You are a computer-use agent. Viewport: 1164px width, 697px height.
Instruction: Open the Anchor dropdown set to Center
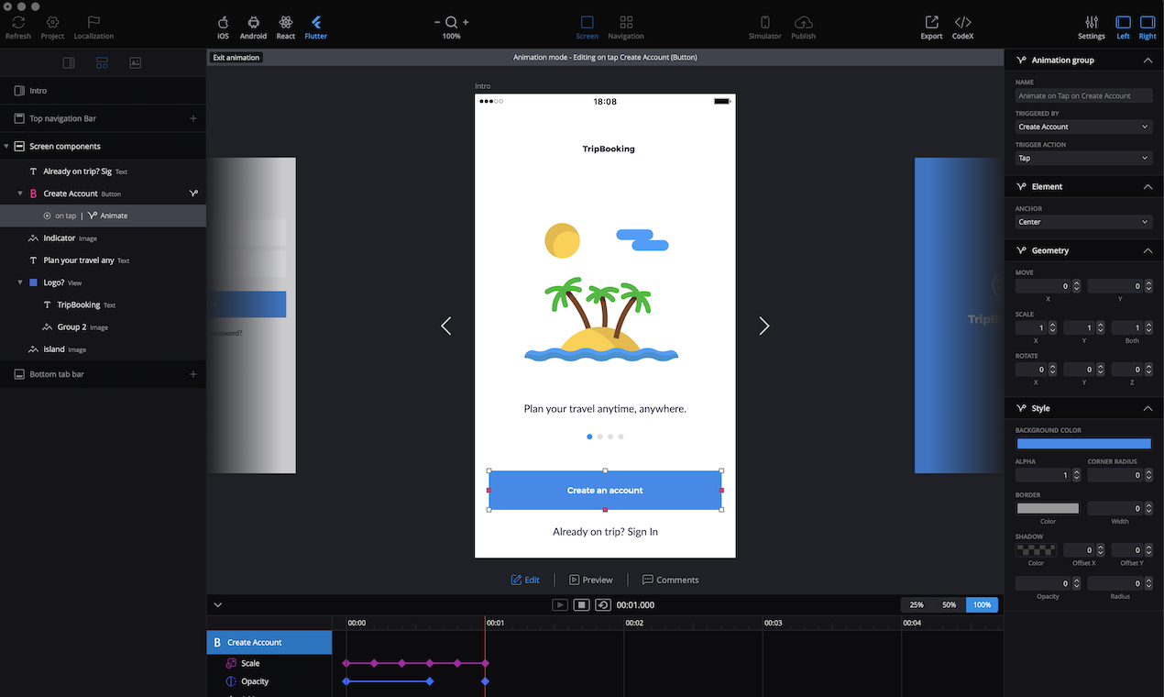(1082, 222)
